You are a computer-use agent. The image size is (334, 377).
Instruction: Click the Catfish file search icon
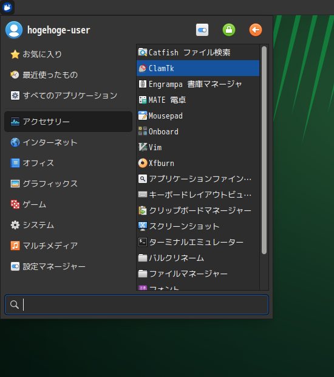point(143,52)
